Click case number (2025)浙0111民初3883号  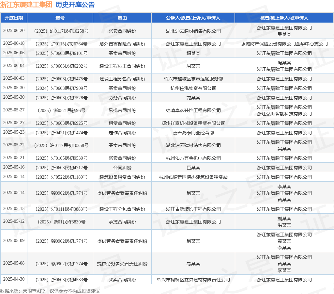tap(61, 209)
